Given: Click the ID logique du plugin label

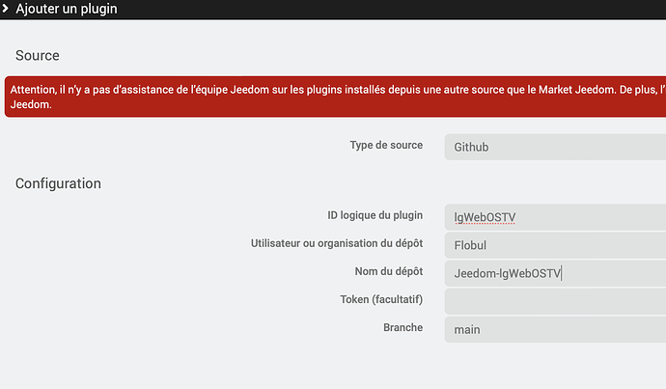Looking at the screenshot, I should [375, 215].
